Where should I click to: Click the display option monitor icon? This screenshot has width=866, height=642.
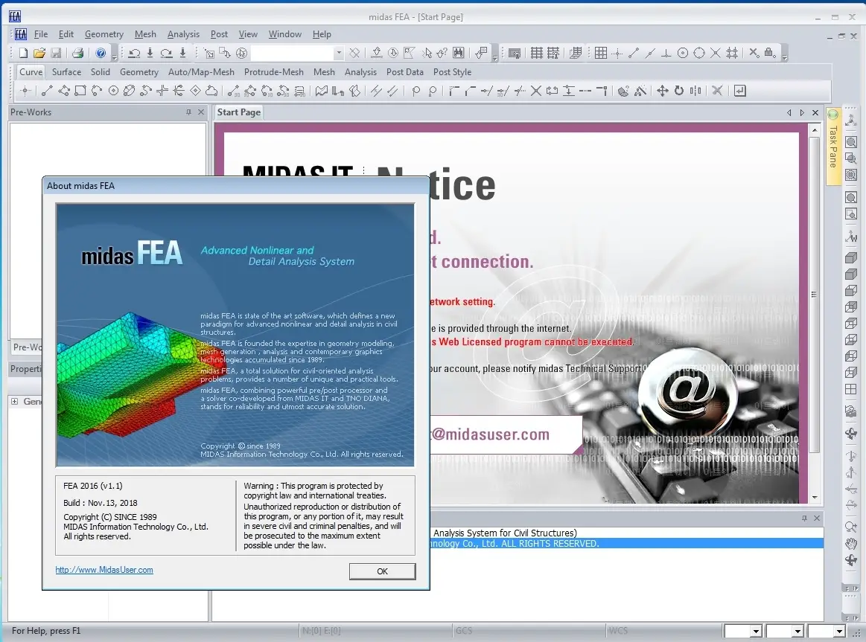pos(515,53)
